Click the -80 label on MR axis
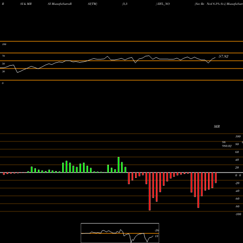Image resolution: width=243 pixels, height=243 pixels. pos(237,206)
